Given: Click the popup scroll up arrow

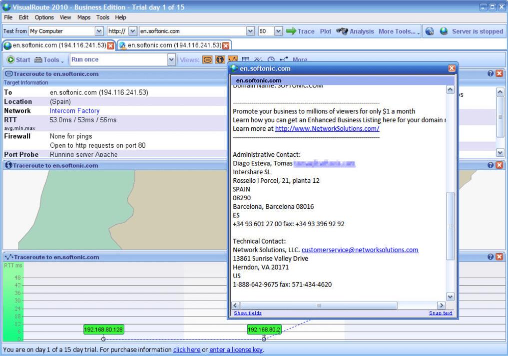Looking at the screenshot, I should pos(451,89).
